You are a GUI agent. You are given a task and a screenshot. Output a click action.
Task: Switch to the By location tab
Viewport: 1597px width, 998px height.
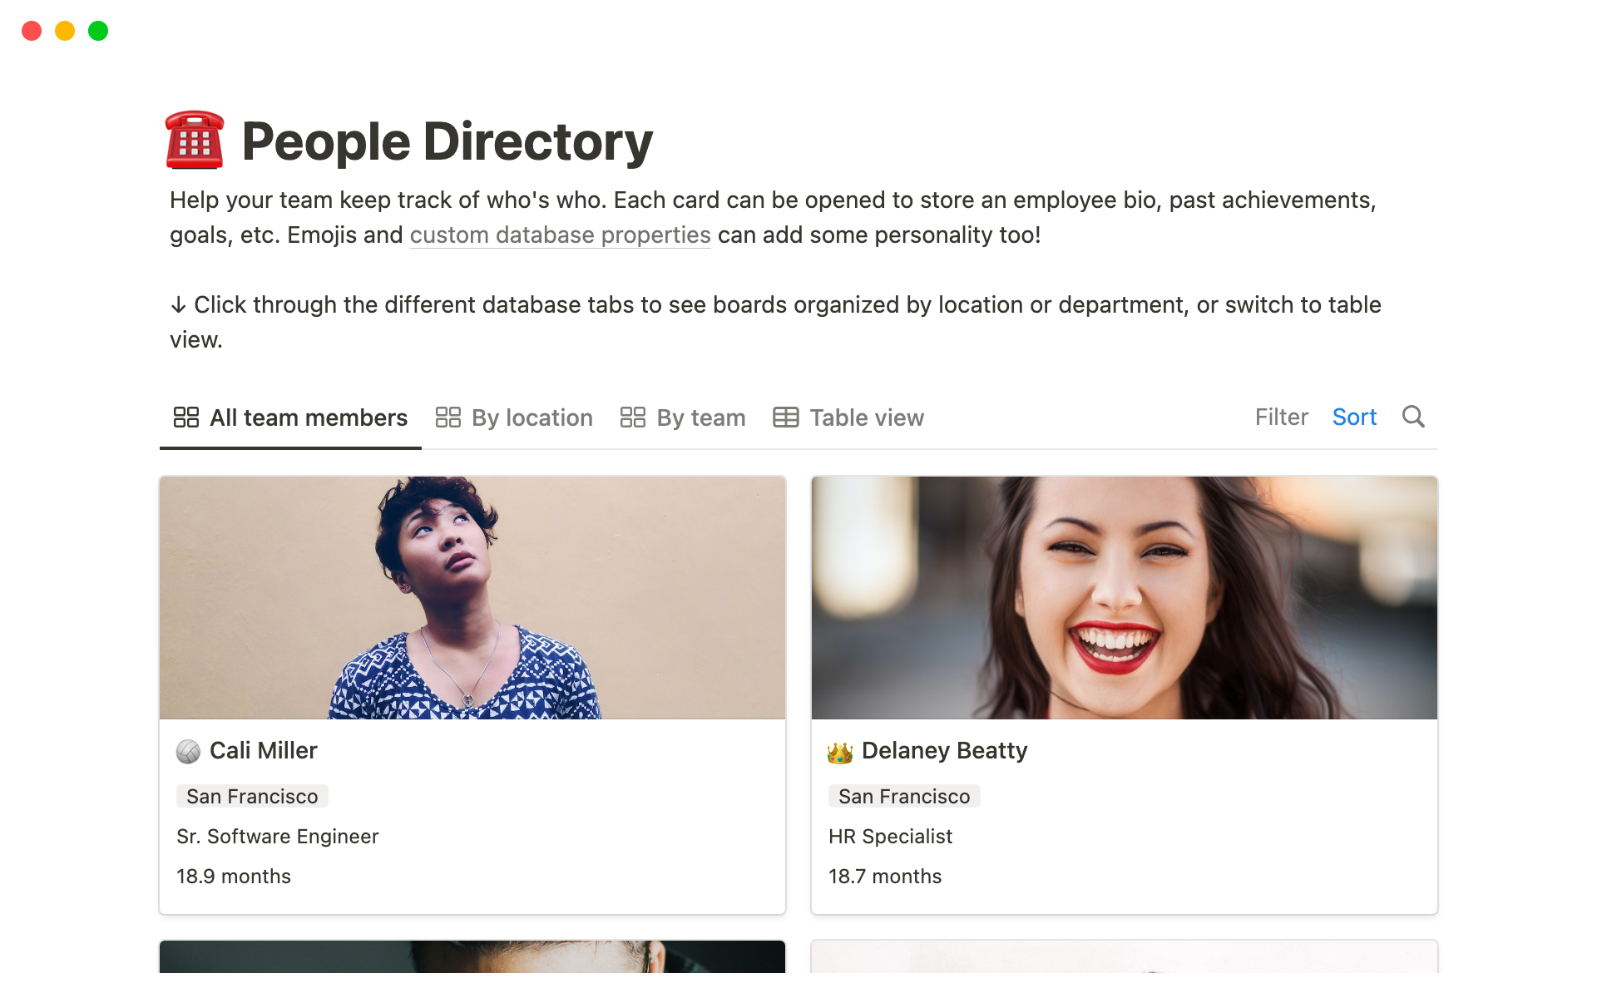coord(532,417)
